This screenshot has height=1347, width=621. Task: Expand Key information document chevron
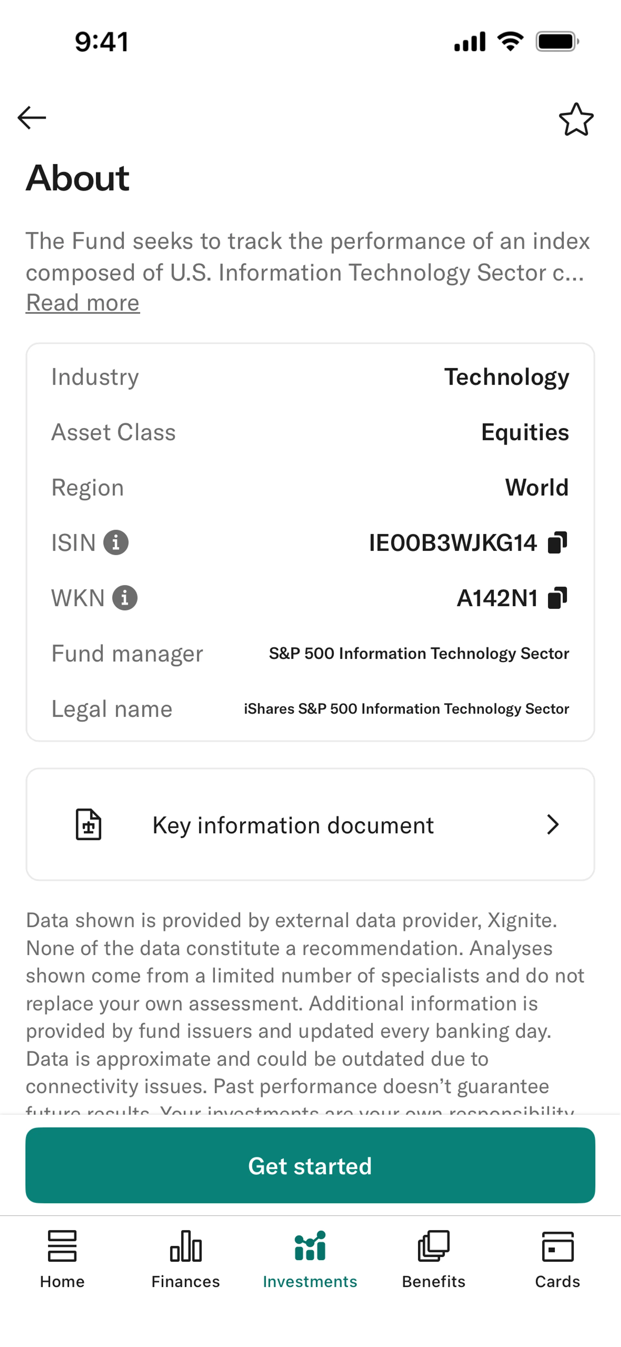(x=552, y=825)
